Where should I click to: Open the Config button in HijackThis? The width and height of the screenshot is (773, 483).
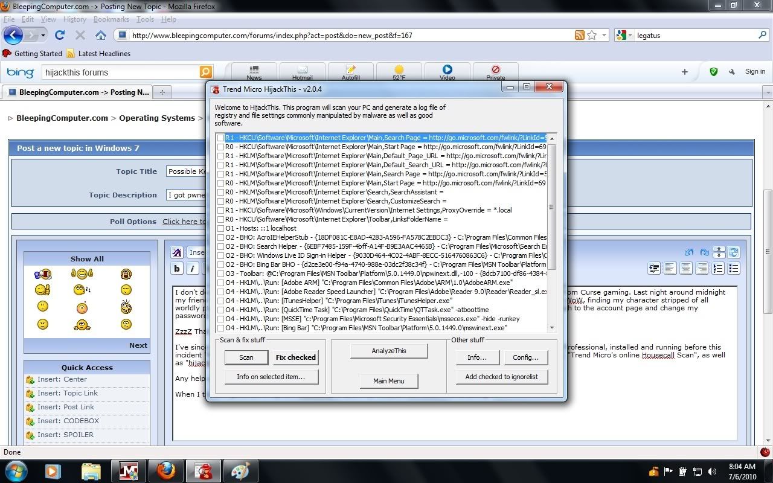tap(525, 357)
